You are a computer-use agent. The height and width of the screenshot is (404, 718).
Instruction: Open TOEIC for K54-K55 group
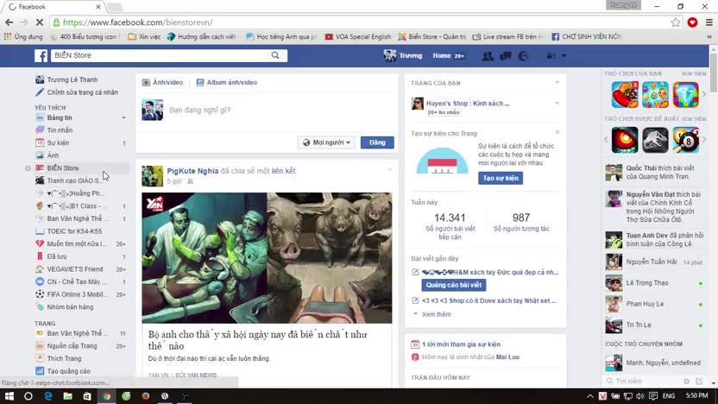click(74, 231)
